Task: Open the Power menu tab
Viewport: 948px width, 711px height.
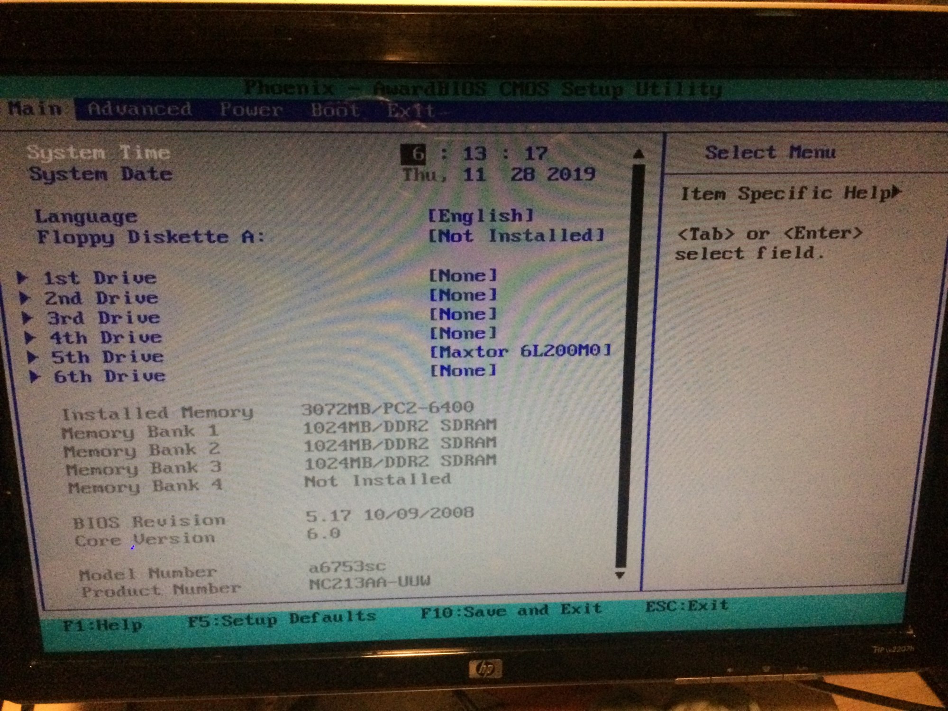Action: (251, 110)
